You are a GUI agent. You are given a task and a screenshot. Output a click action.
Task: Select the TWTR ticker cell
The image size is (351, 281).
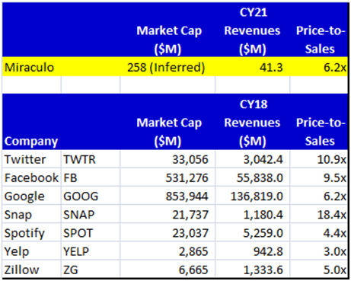(x=91, y=160)
